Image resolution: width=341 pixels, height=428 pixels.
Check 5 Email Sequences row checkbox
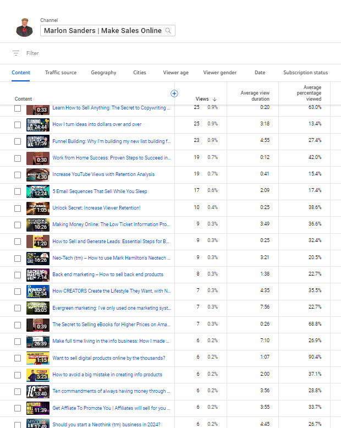point(18,191)
